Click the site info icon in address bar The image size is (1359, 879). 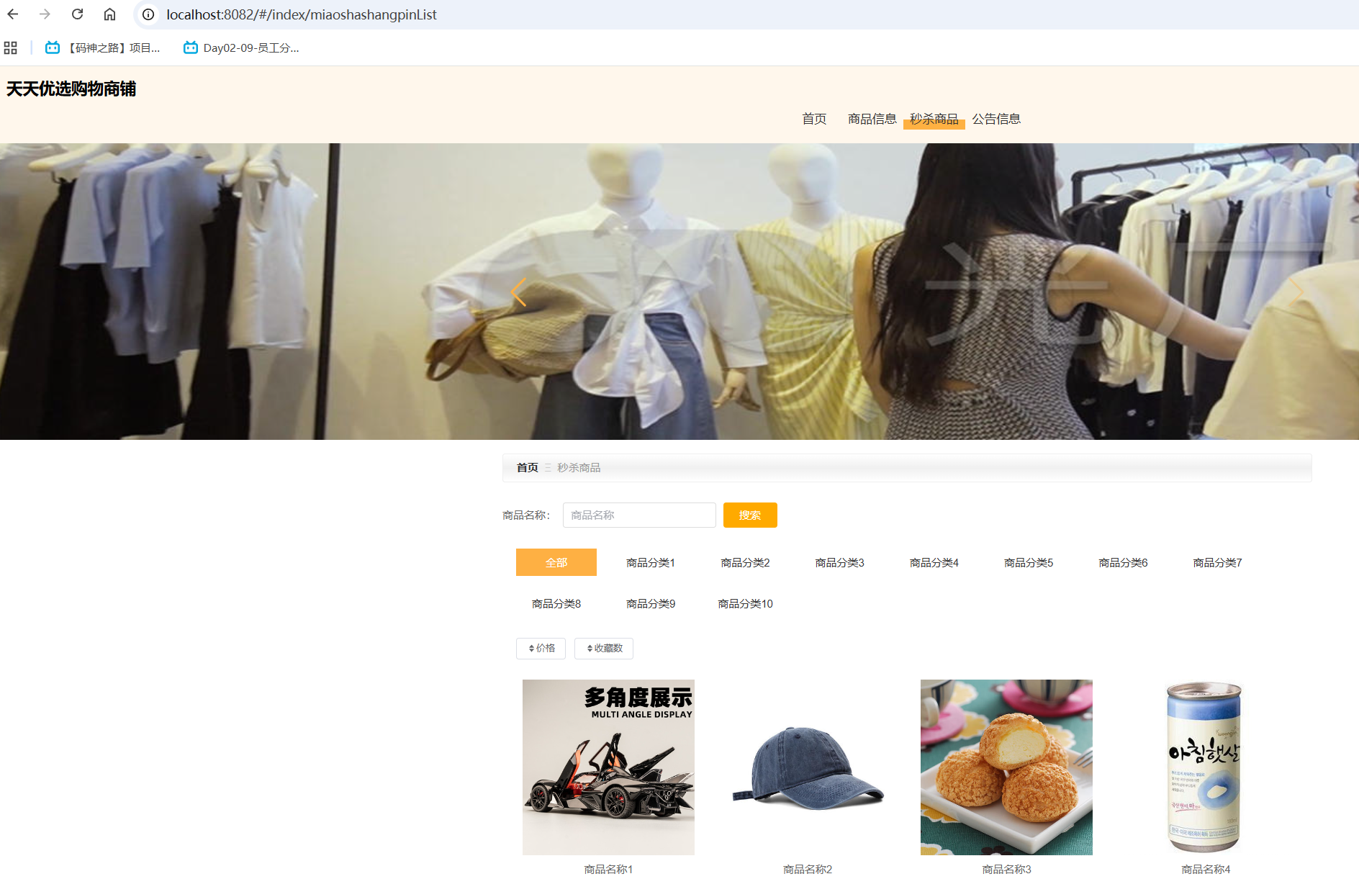pos(148,14)
